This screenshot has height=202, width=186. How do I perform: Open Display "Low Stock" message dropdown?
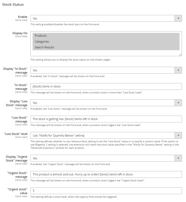click(x=103, y=103)
